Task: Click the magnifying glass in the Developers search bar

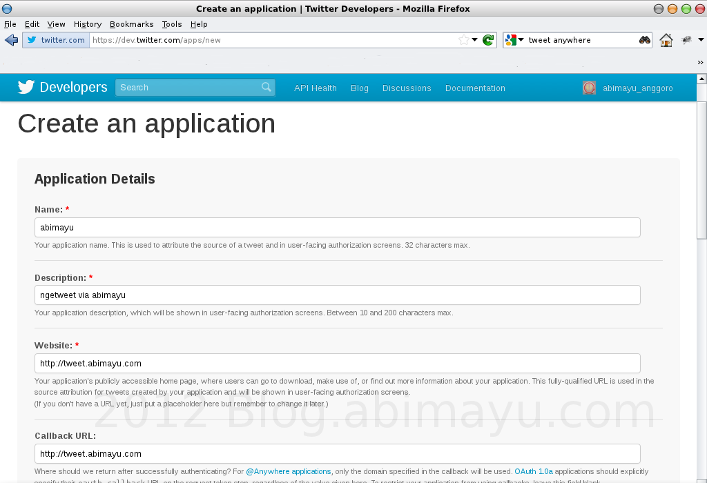Action: 266,87
